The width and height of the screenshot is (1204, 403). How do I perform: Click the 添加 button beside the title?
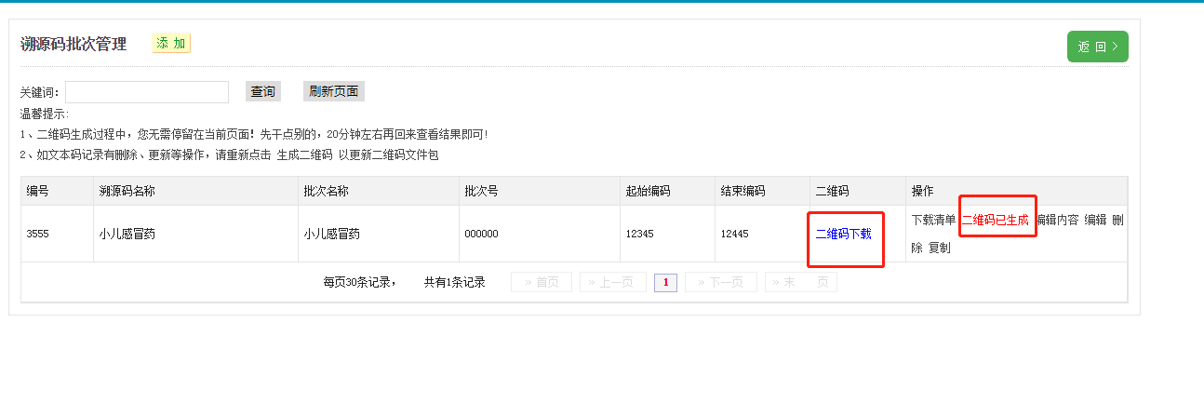click(x=171, y=44)
